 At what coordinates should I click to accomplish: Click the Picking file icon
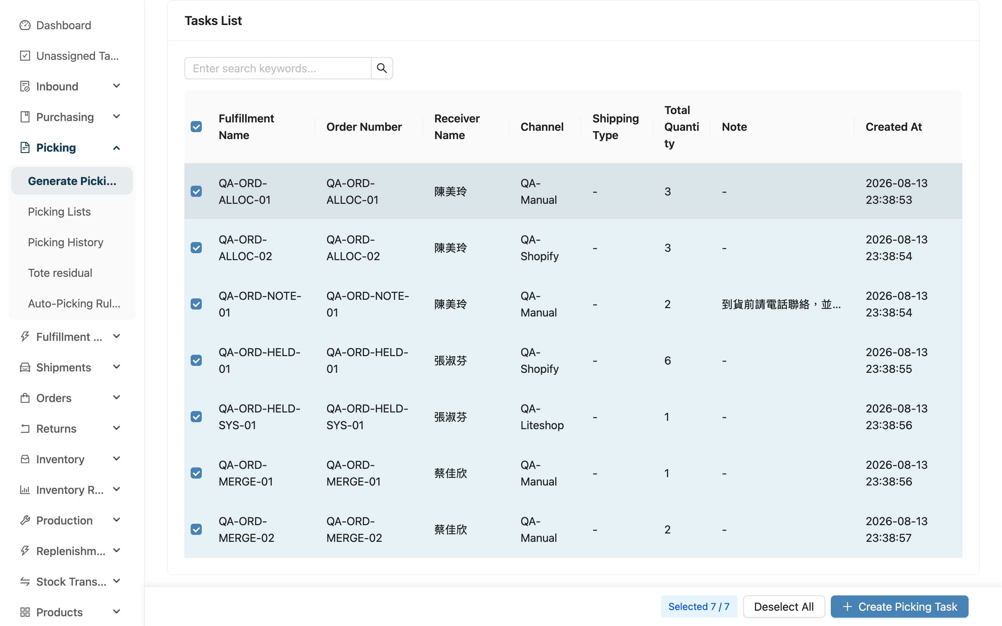[x=25, y=148]
